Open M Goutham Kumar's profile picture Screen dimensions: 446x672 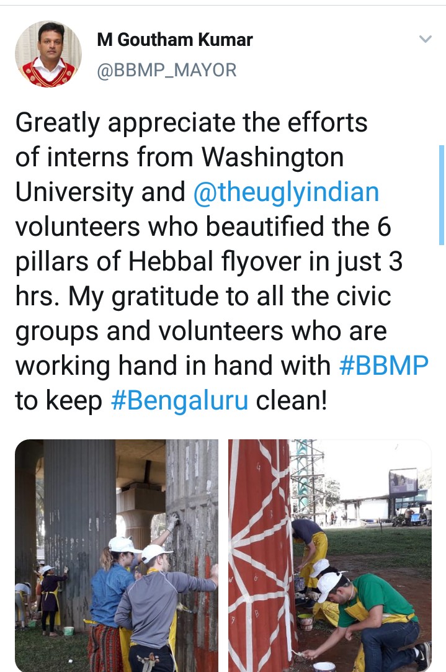tap(48, 55)
